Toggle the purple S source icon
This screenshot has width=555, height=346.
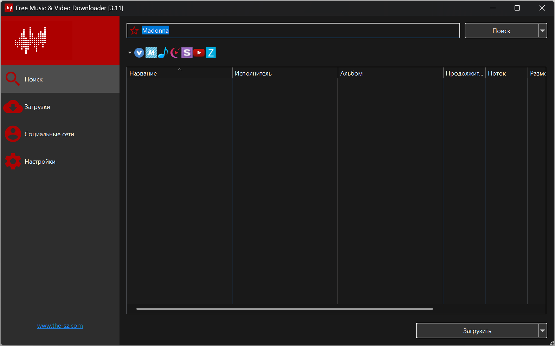click(187, 53)
